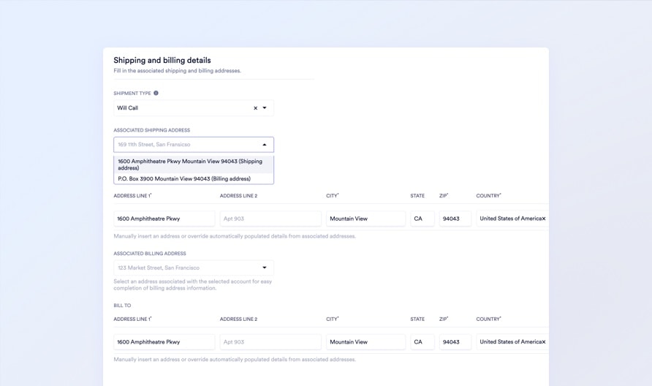Edit shipping Address Line 1 field
This screenshot has width=652, height=386.
coord(164,219)
